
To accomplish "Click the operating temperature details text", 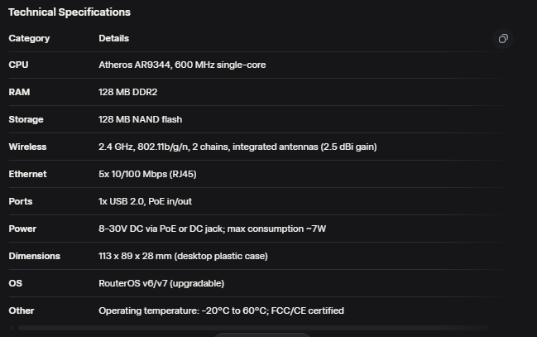I will tap(221, 311).
